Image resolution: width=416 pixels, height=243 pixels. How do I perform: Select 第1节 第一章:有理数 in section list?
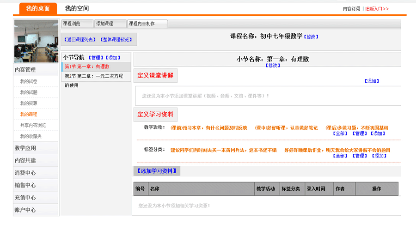87,67
